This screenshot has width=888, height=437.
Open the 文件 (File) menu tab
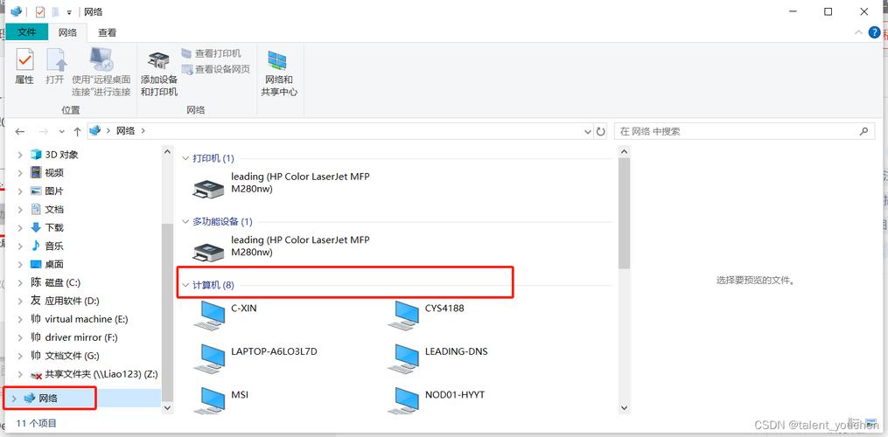click(x=27, y=32)
